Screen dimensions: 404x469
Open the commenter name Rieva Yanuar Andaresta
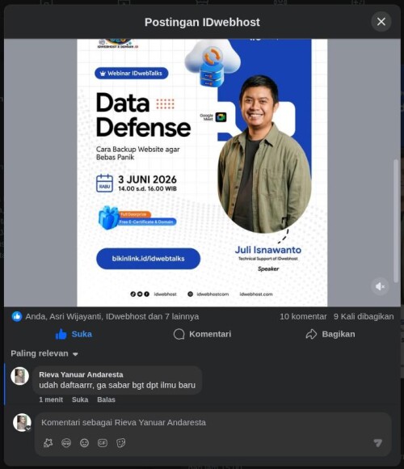(x=81, y=374)
